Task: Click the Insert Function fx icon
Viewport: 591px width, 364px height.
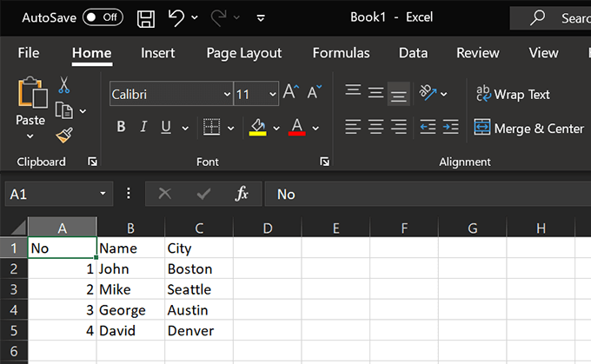Action: 242,194
